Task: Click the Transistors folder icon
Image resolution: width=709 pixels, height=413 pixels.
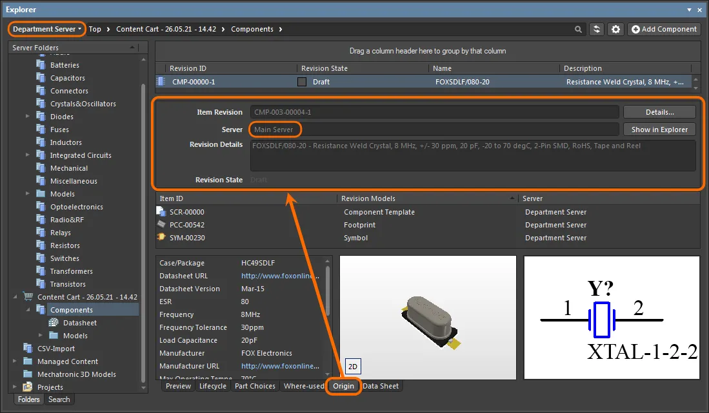Action: pyautogui.click(x=41, y=284)
